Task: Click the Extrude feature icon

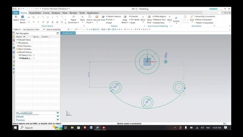Action: 97,17
